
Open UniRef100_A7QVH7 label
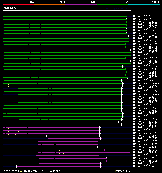tap(145, 86)
